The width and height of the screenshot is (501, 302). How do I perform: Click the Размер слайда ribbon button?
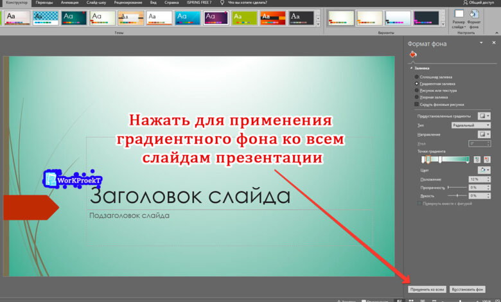click(x=459, y=18)
